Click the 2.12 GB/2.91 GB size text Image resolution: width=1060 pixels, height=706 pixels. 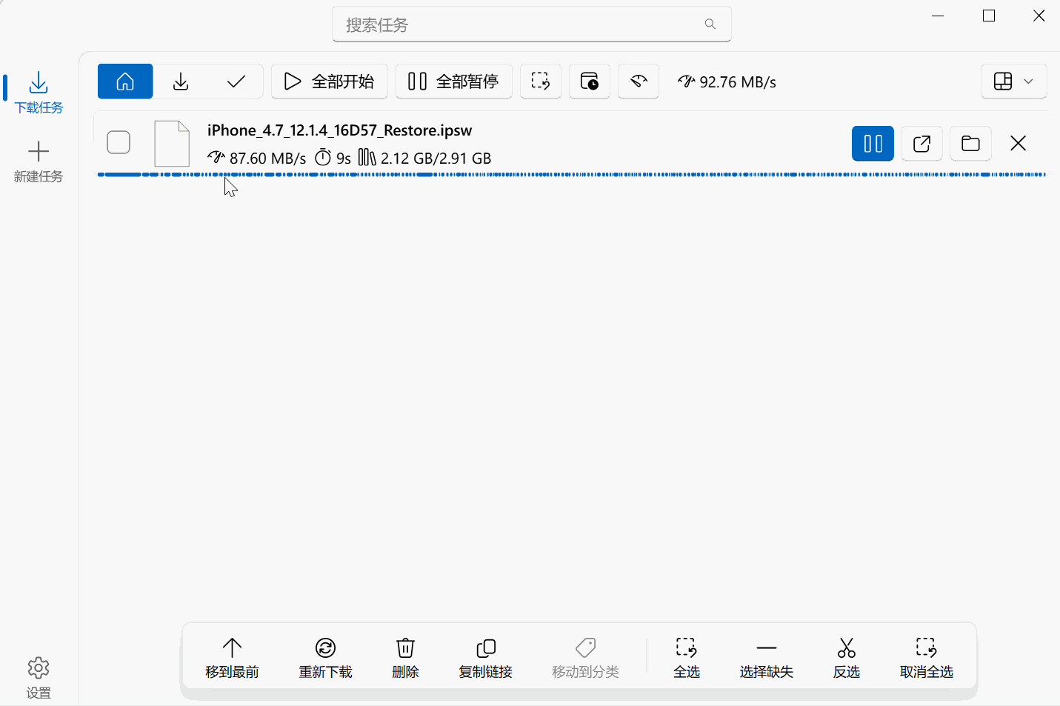click(x=436, y=159)
